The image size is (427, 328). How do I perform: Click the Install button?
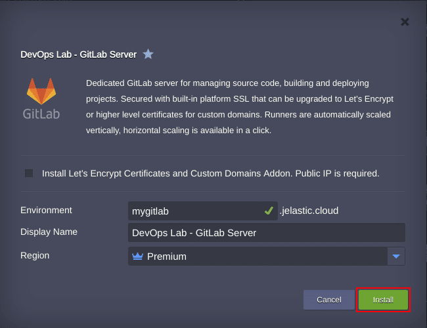click(x=383, y=300)
